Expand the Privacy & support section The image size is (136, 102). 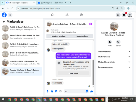pos(114,67)
